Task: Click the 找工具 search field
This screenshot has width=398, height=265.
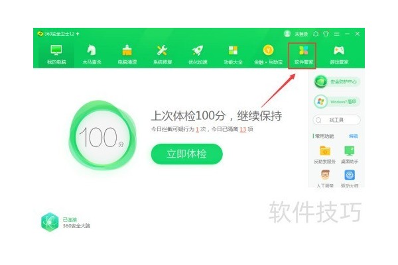Action: pos(336,120)
